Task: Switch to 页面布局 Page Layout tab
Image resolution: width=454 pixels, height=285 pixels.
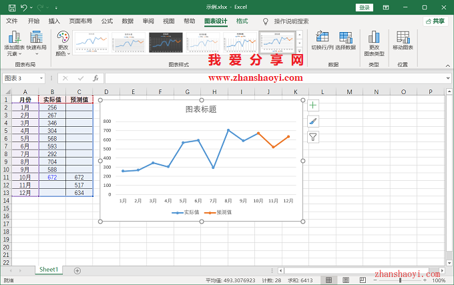Action: coord(81,21)
